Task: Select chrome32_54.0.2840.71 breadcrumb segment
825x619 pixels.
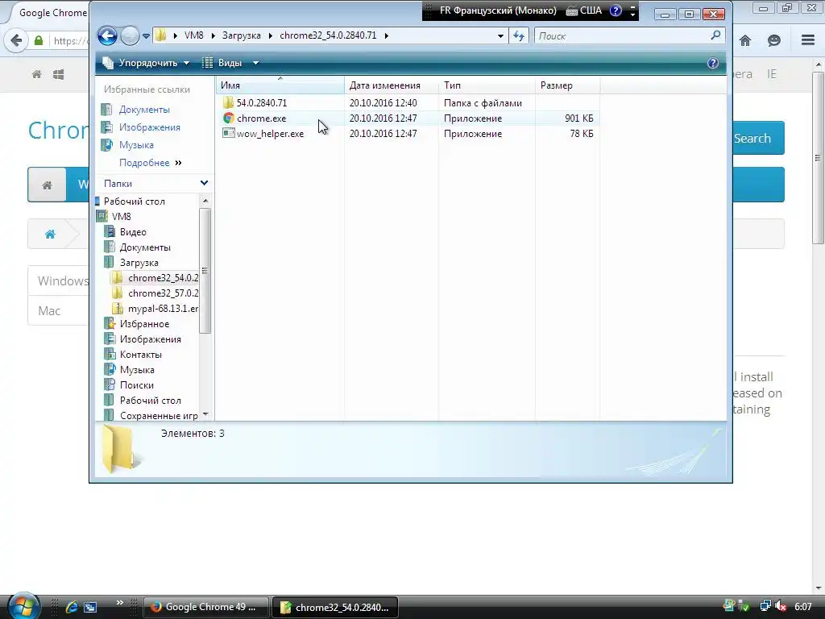Action: 328,35
